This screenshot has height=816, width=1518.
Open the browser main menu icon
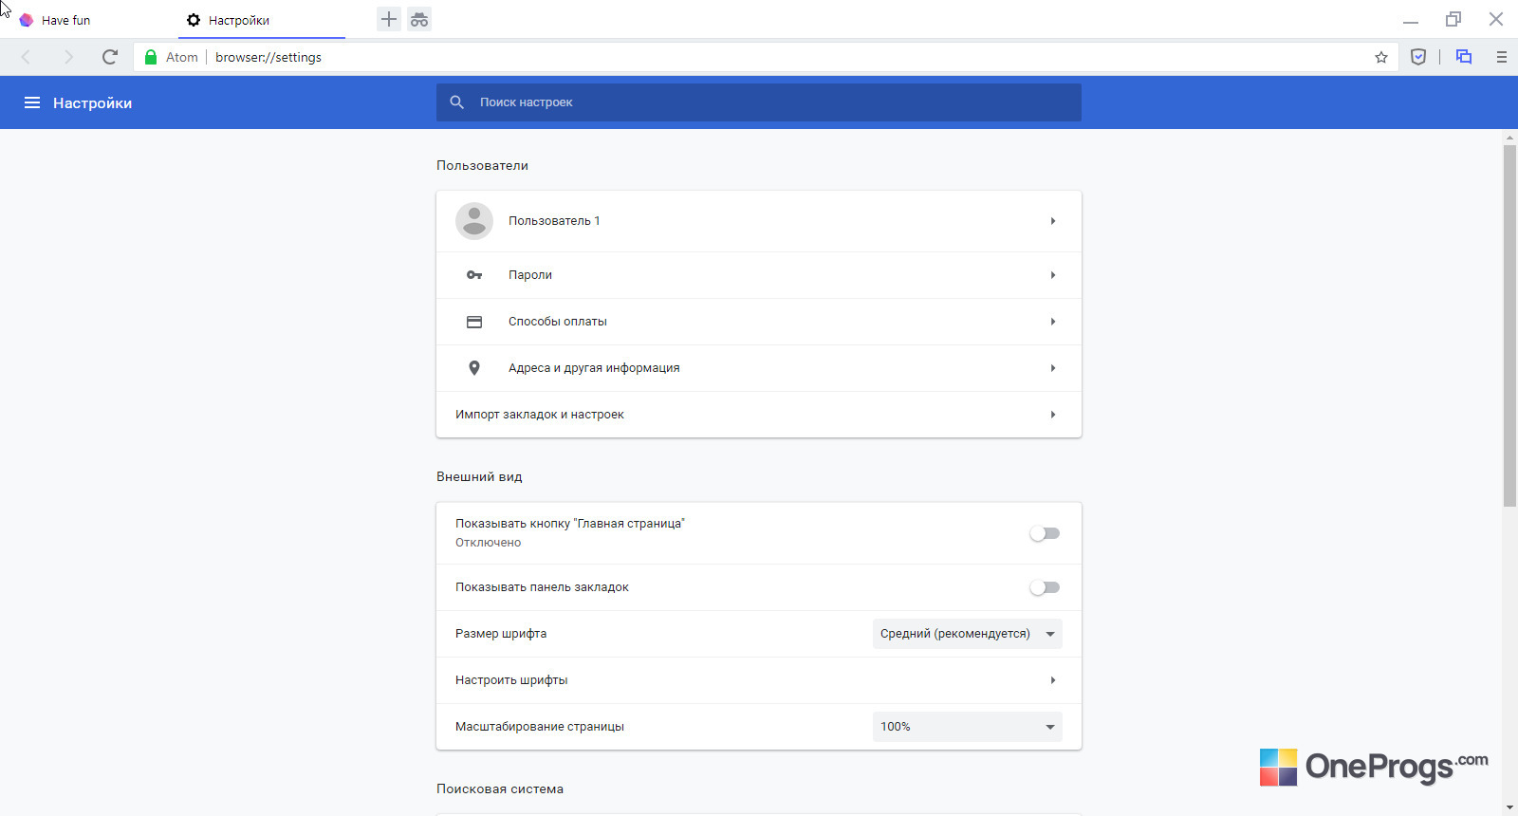tap(1502, 57)
